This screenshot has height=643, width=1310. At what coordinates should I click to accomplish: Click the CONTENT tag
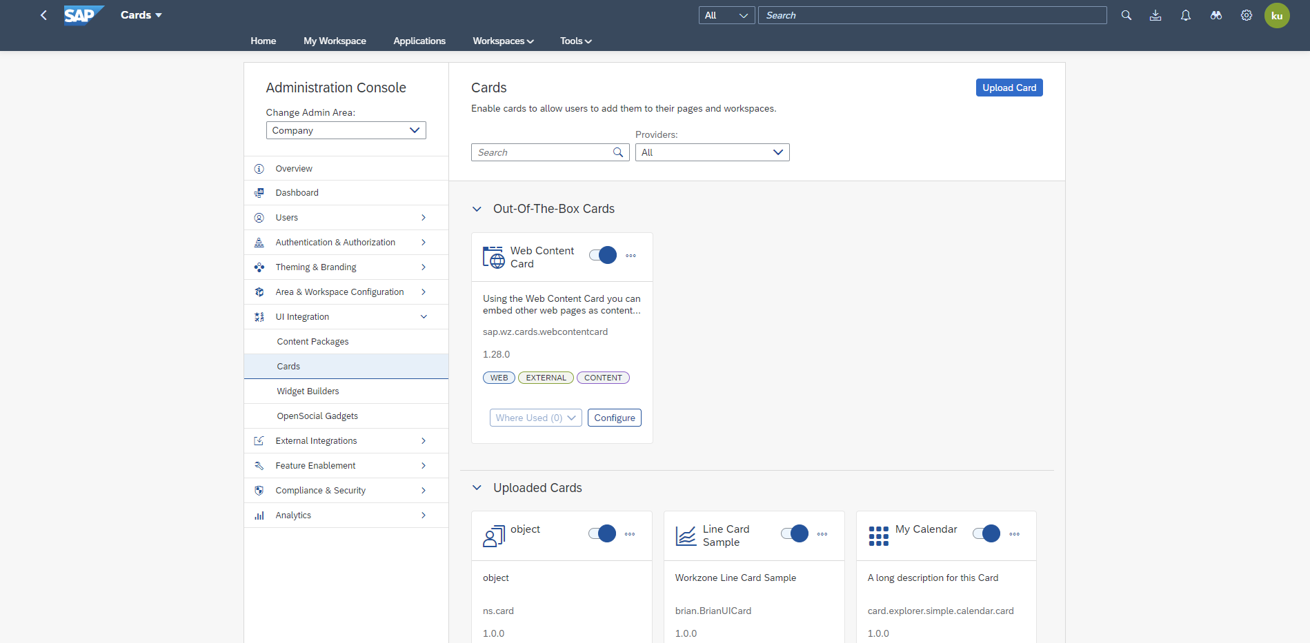pos(603,378)
